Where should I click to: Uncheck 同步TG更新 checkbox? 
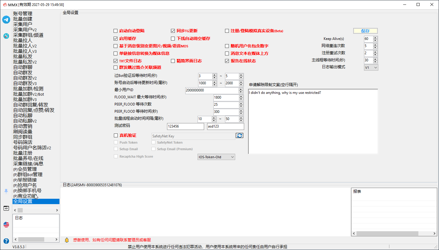click(x=173, y=31)
